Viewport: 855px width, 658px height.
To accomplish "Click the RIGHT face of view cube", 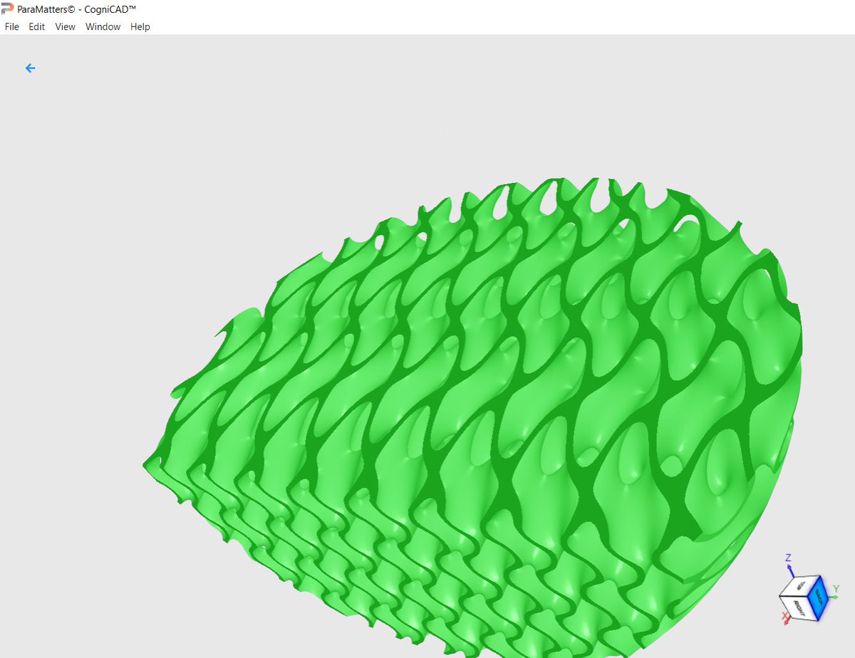I will [x=798, y=607].
